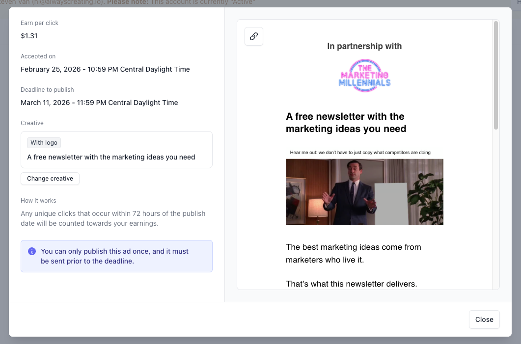Click The Marketing Millennials neon logo
This screenshot has height=344, width=521.
coord(364,75)
